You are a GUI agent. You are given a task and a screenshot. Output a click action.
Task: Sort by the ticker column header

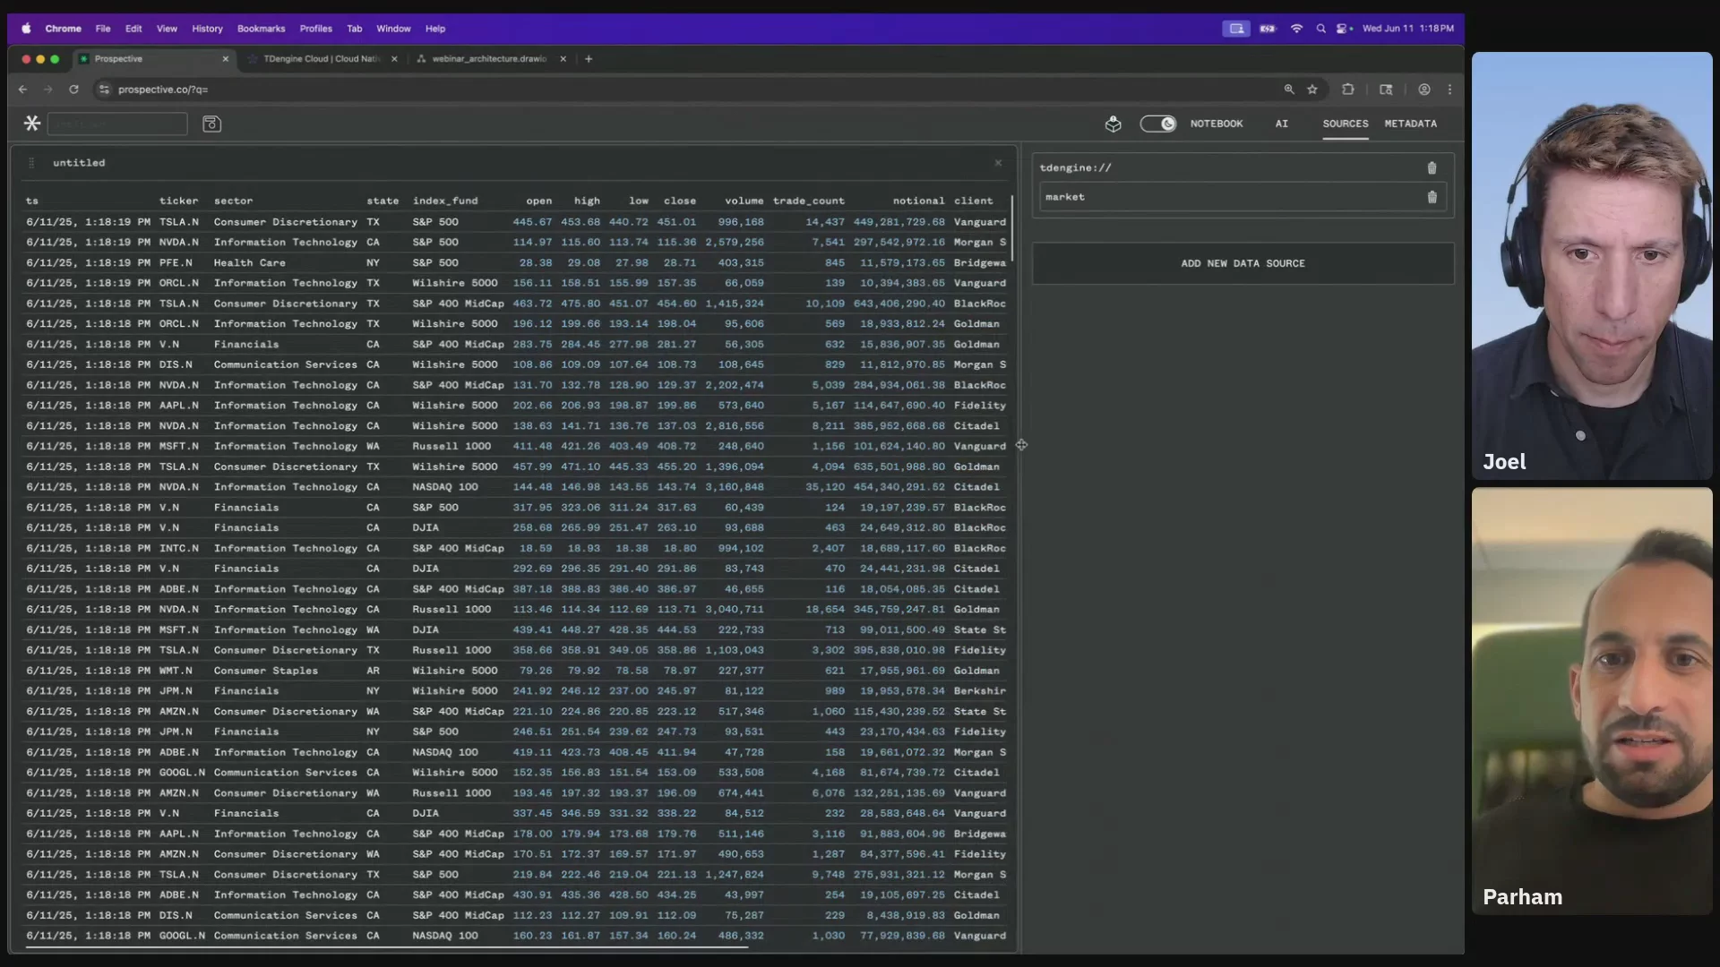click(178, 201)
